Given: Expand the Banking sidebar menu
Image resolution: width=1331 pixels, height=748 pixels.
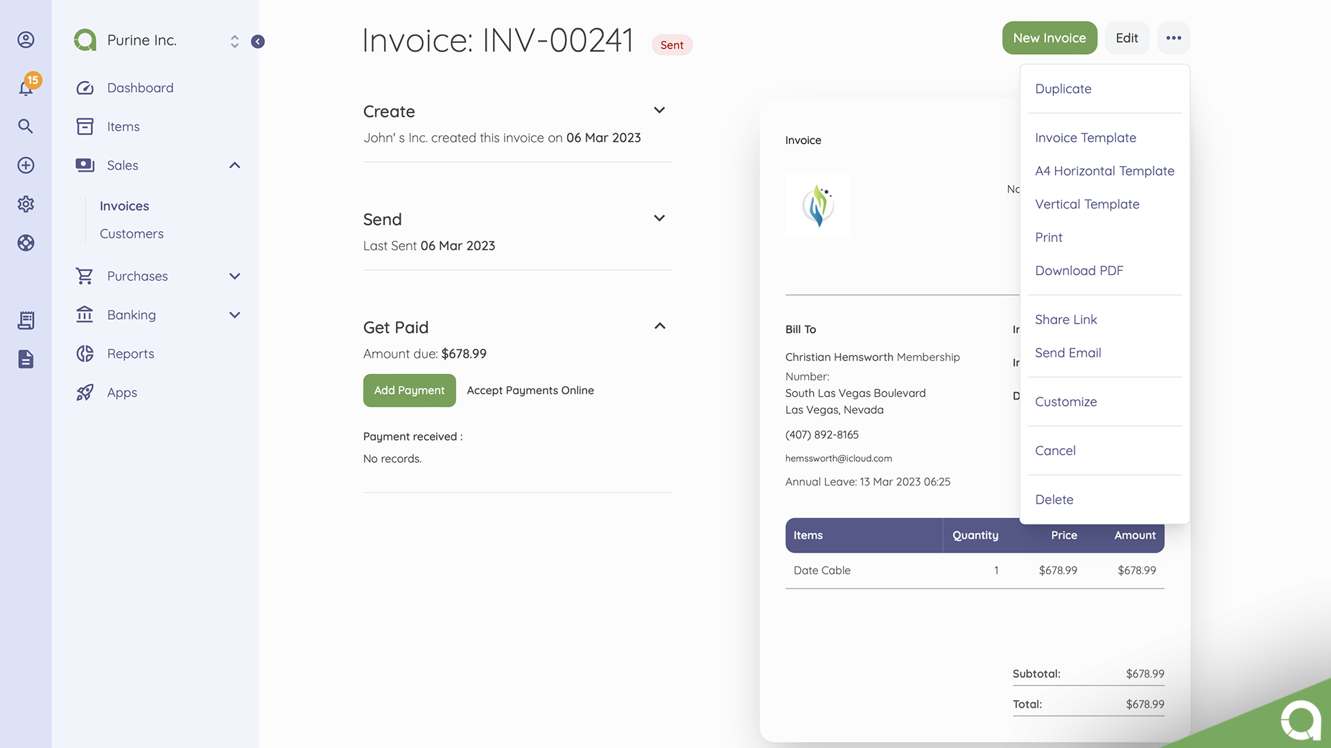Looking at the screenshot, I should click(x=234, y=315).
